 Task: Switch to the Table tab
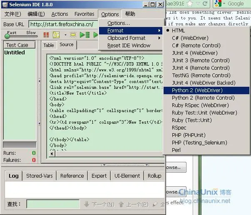(x=49, y=45)
